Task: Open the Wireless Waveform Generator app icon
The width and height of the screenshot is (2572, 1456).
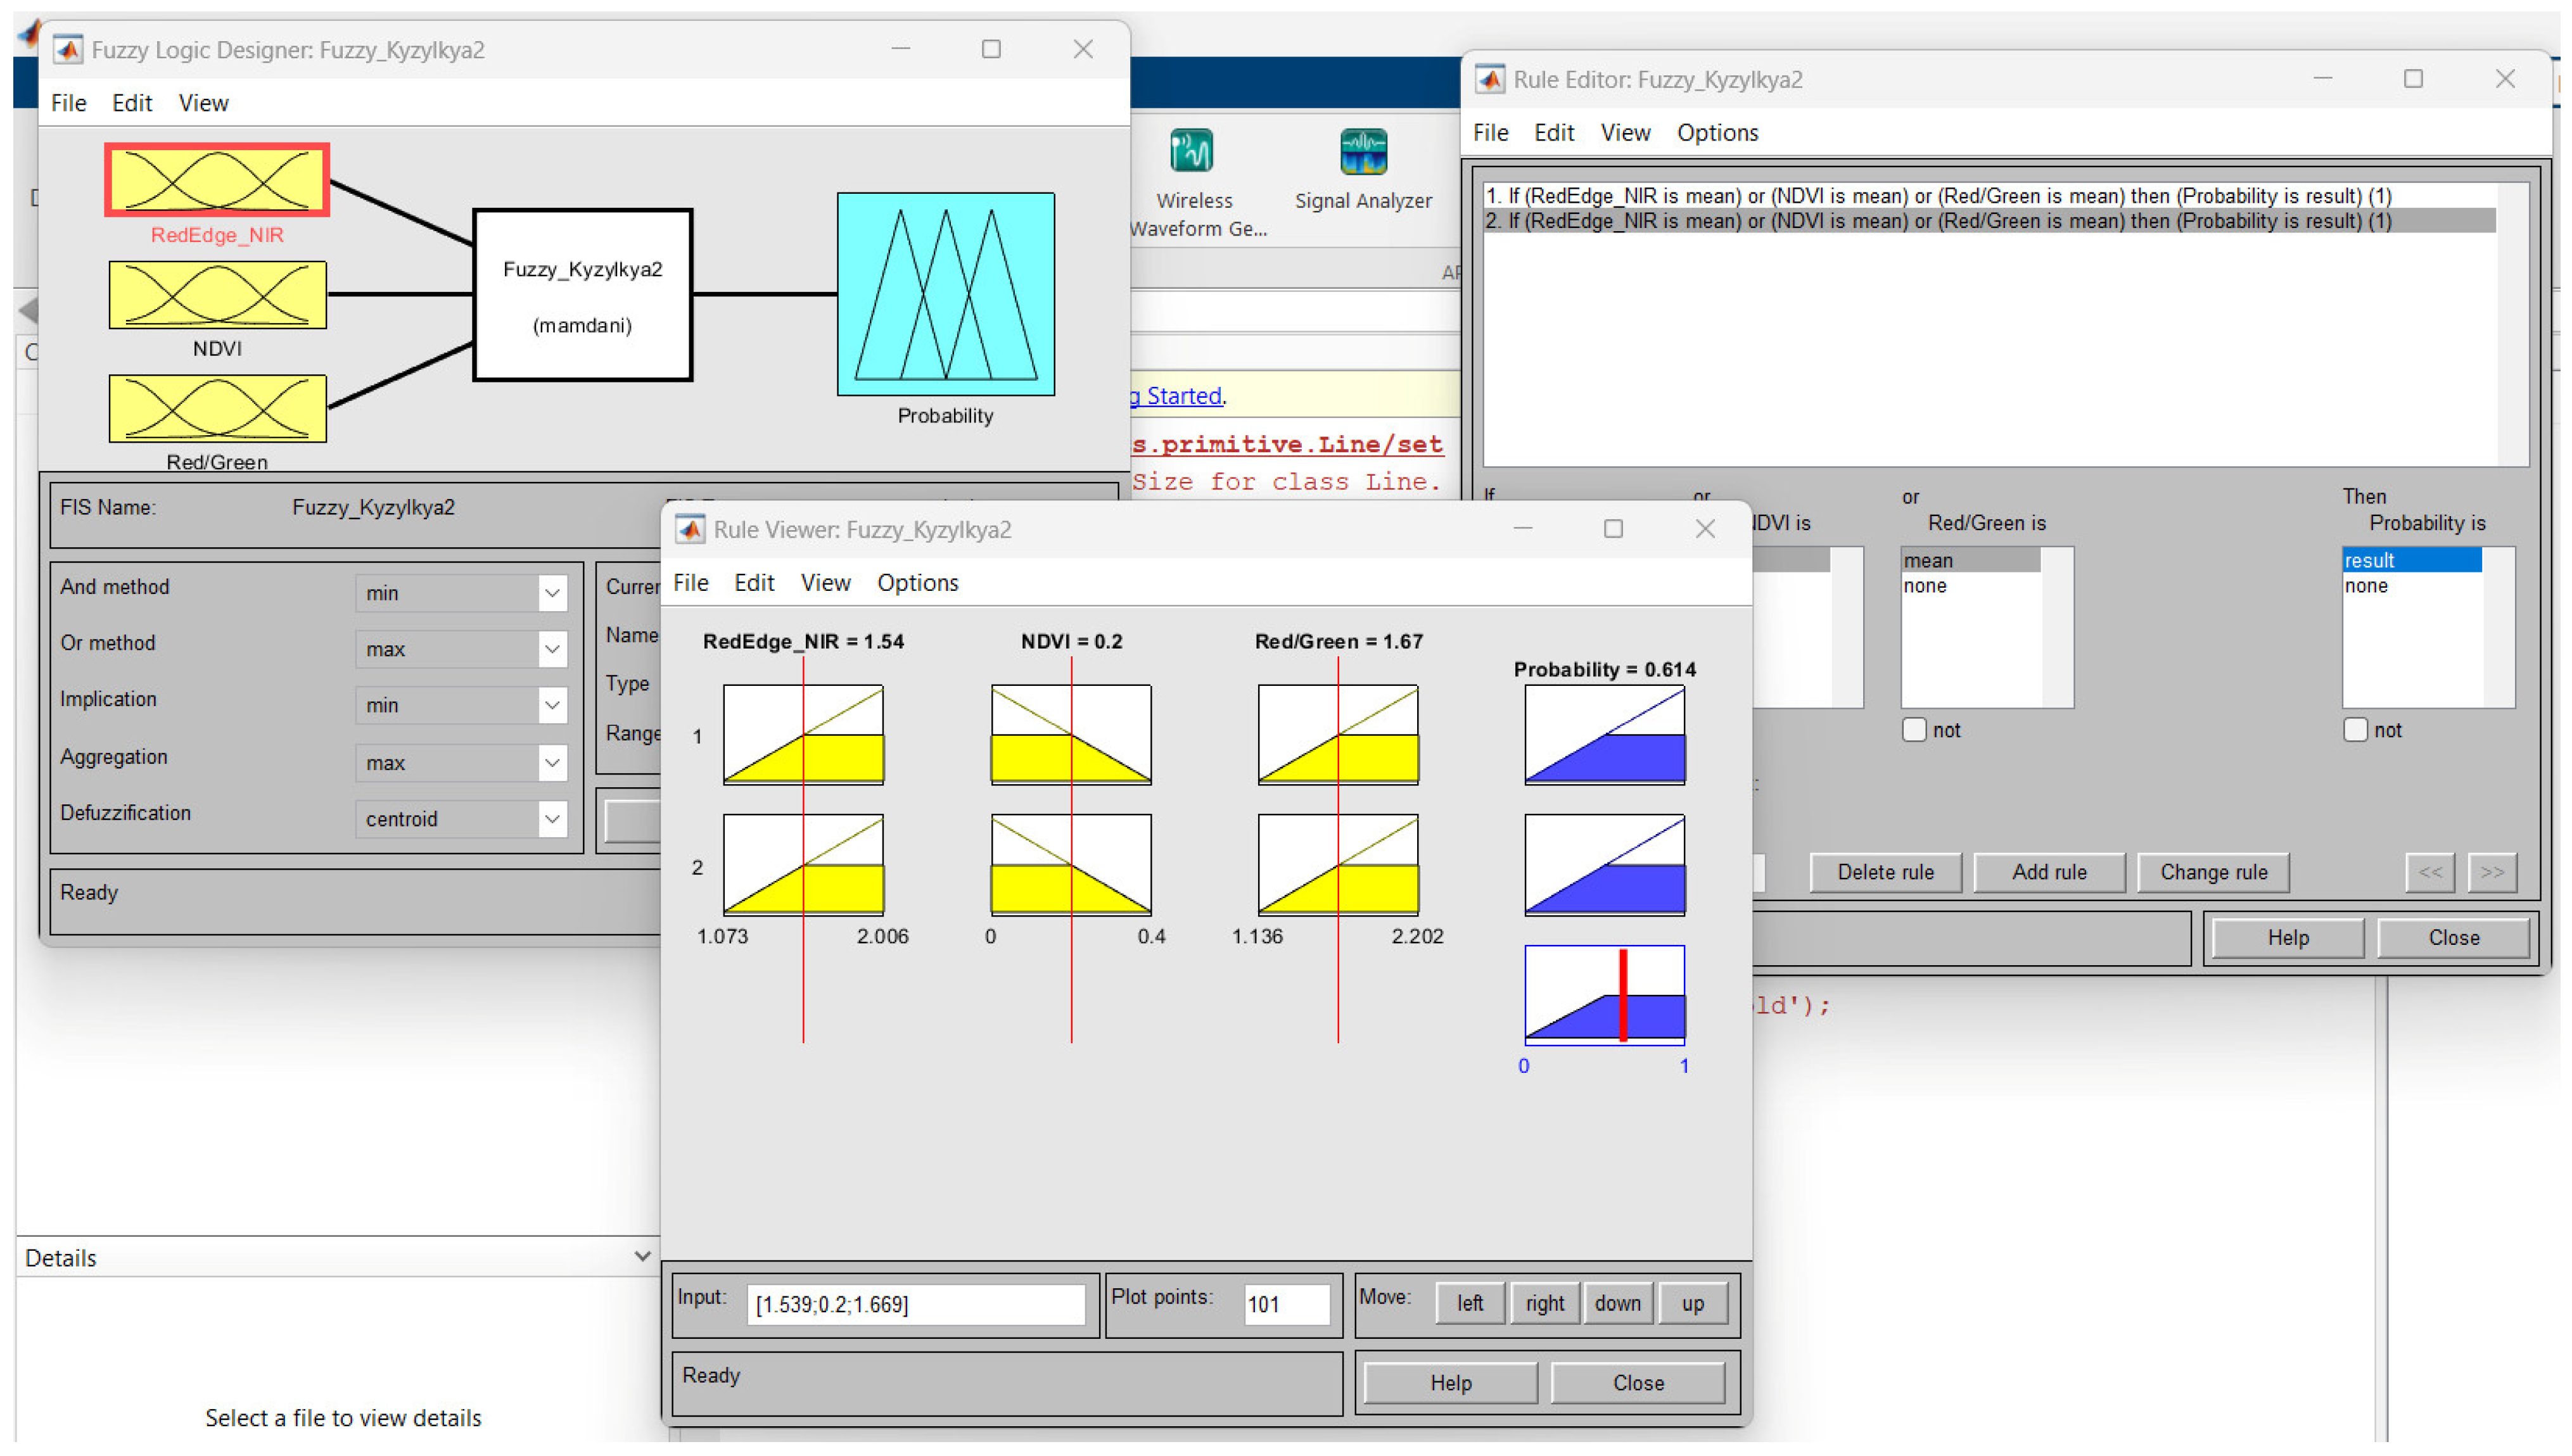Action: 1192,152
